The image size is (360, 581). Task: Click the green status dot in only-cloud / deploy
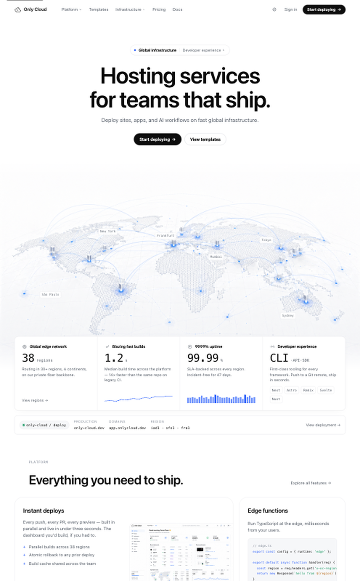coord(24,425)
